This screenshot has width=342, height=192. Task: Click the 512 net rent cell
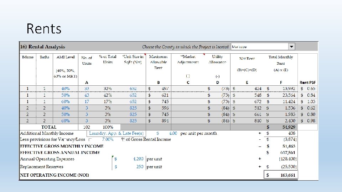coord(247,108)
